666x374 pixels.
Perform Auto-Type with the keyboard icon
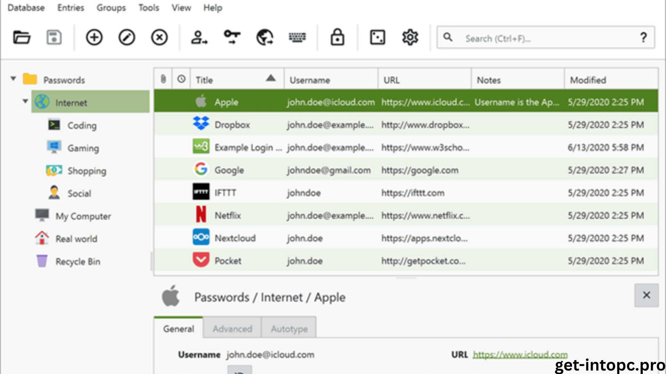pyautogui.click(x=297, y=37)
